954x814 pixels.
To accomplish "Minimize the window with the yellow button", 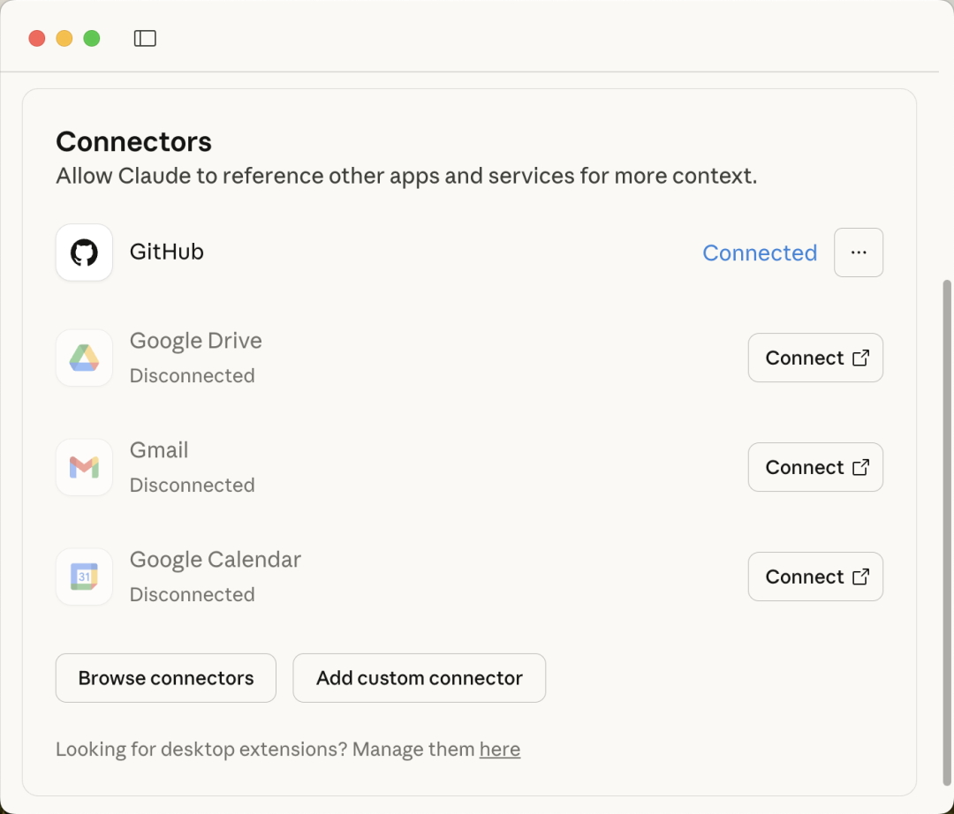I will 64,38.
